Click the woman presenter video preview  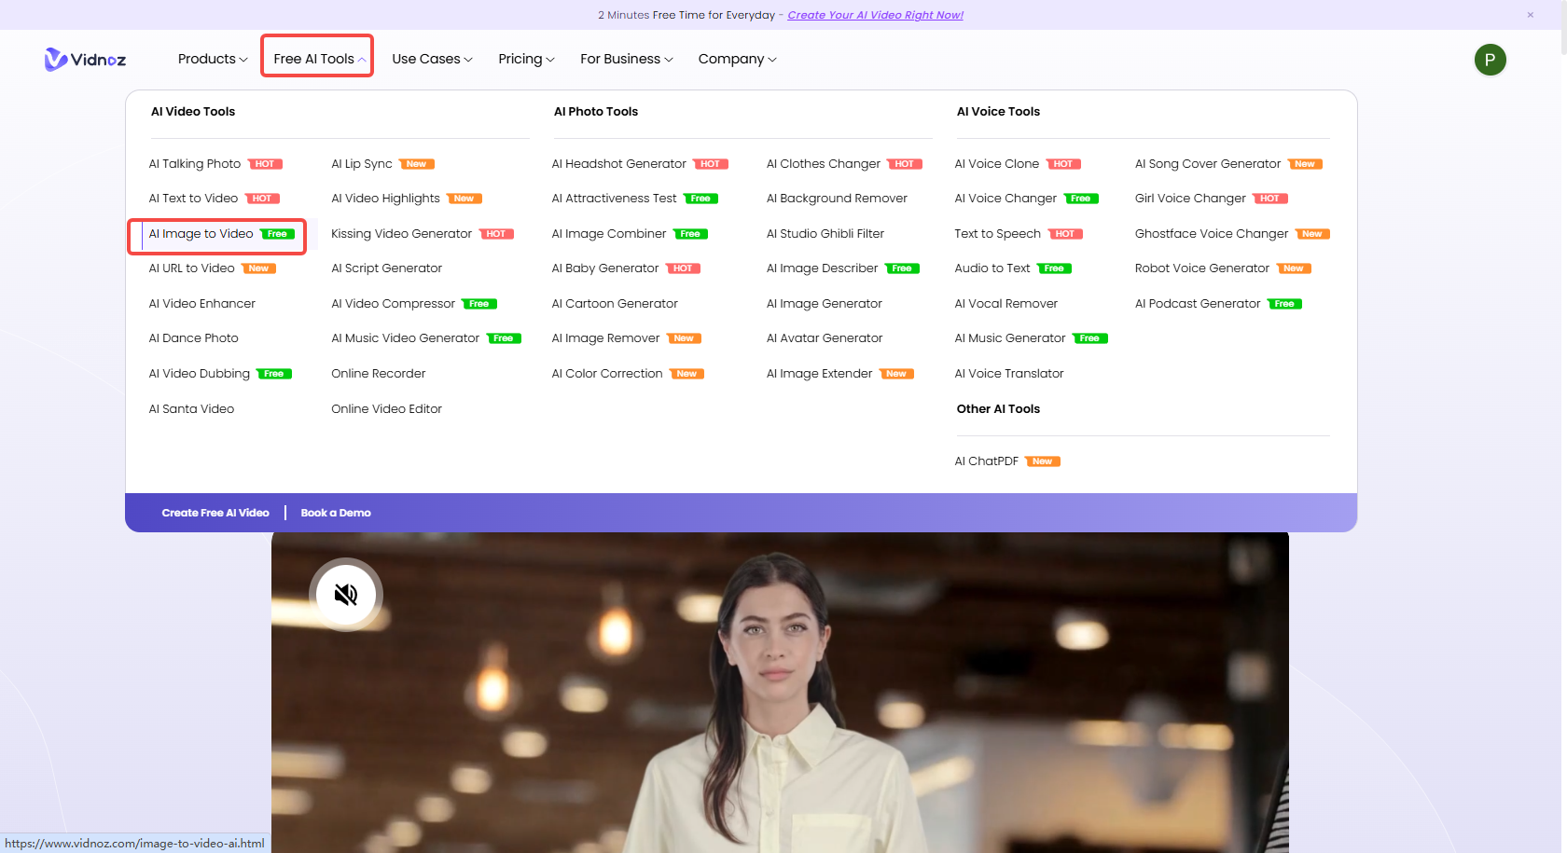(780, 693)
